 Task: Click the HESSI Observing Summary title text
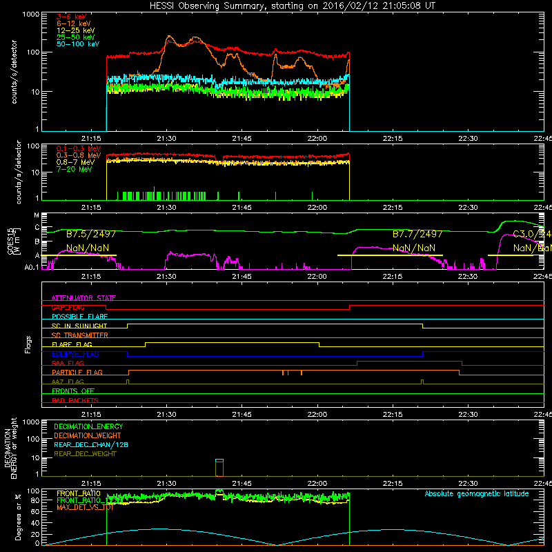tap(293, 6)
